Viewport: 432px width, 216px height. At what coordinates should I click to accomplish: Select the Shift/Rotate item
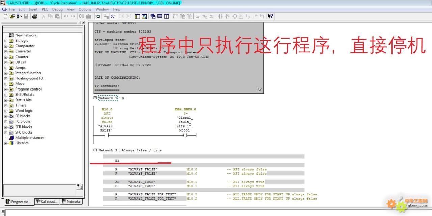tap(25, 95)
